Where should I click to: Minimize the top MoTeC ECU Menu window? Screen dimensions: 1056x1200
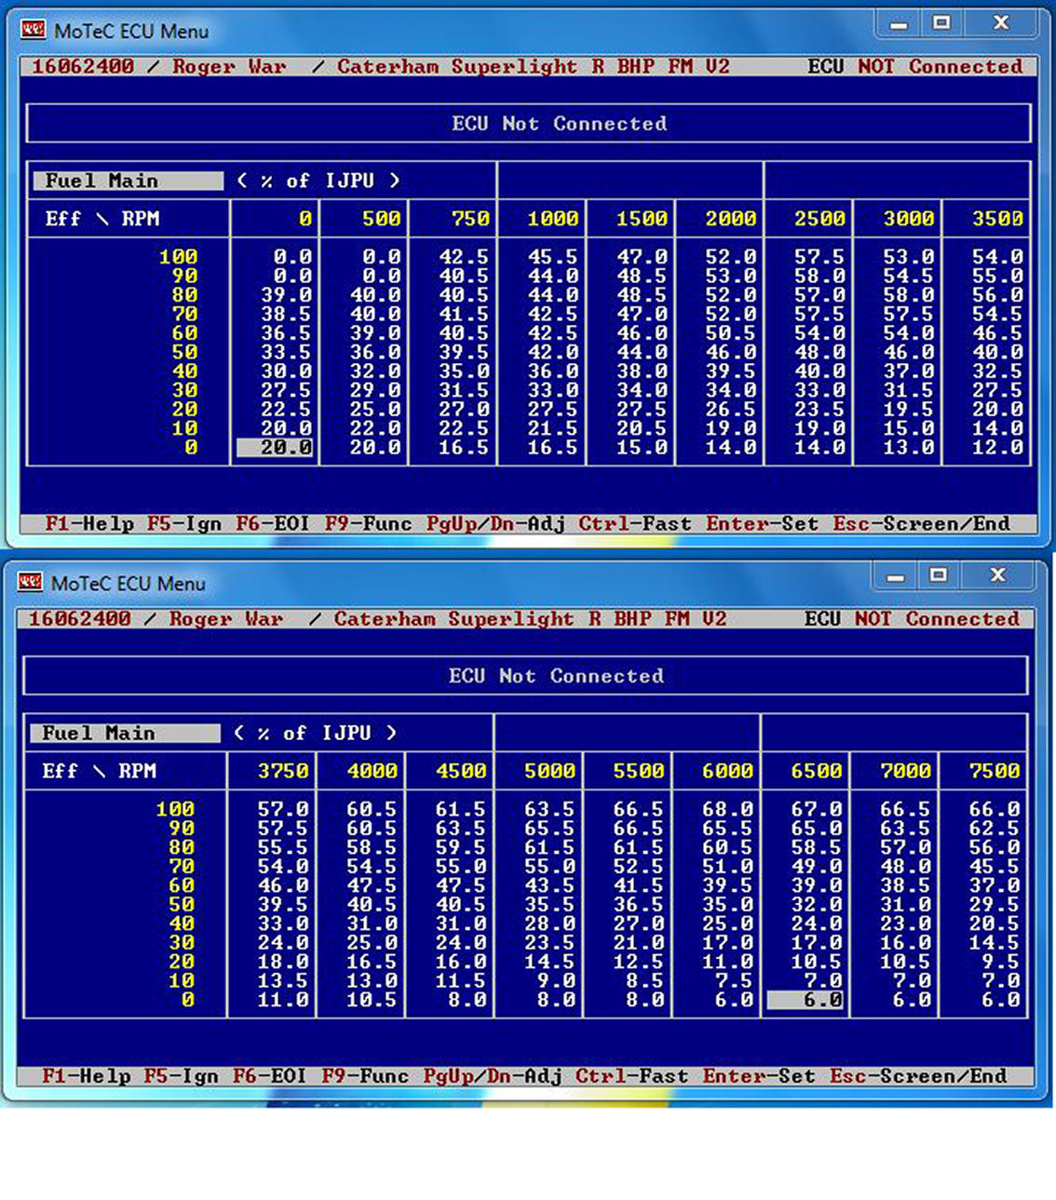click(x=897, y=26)
